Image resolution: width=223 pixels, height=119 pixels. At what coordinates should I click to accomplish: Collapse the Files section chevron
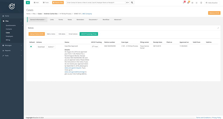tap(21, 21)
